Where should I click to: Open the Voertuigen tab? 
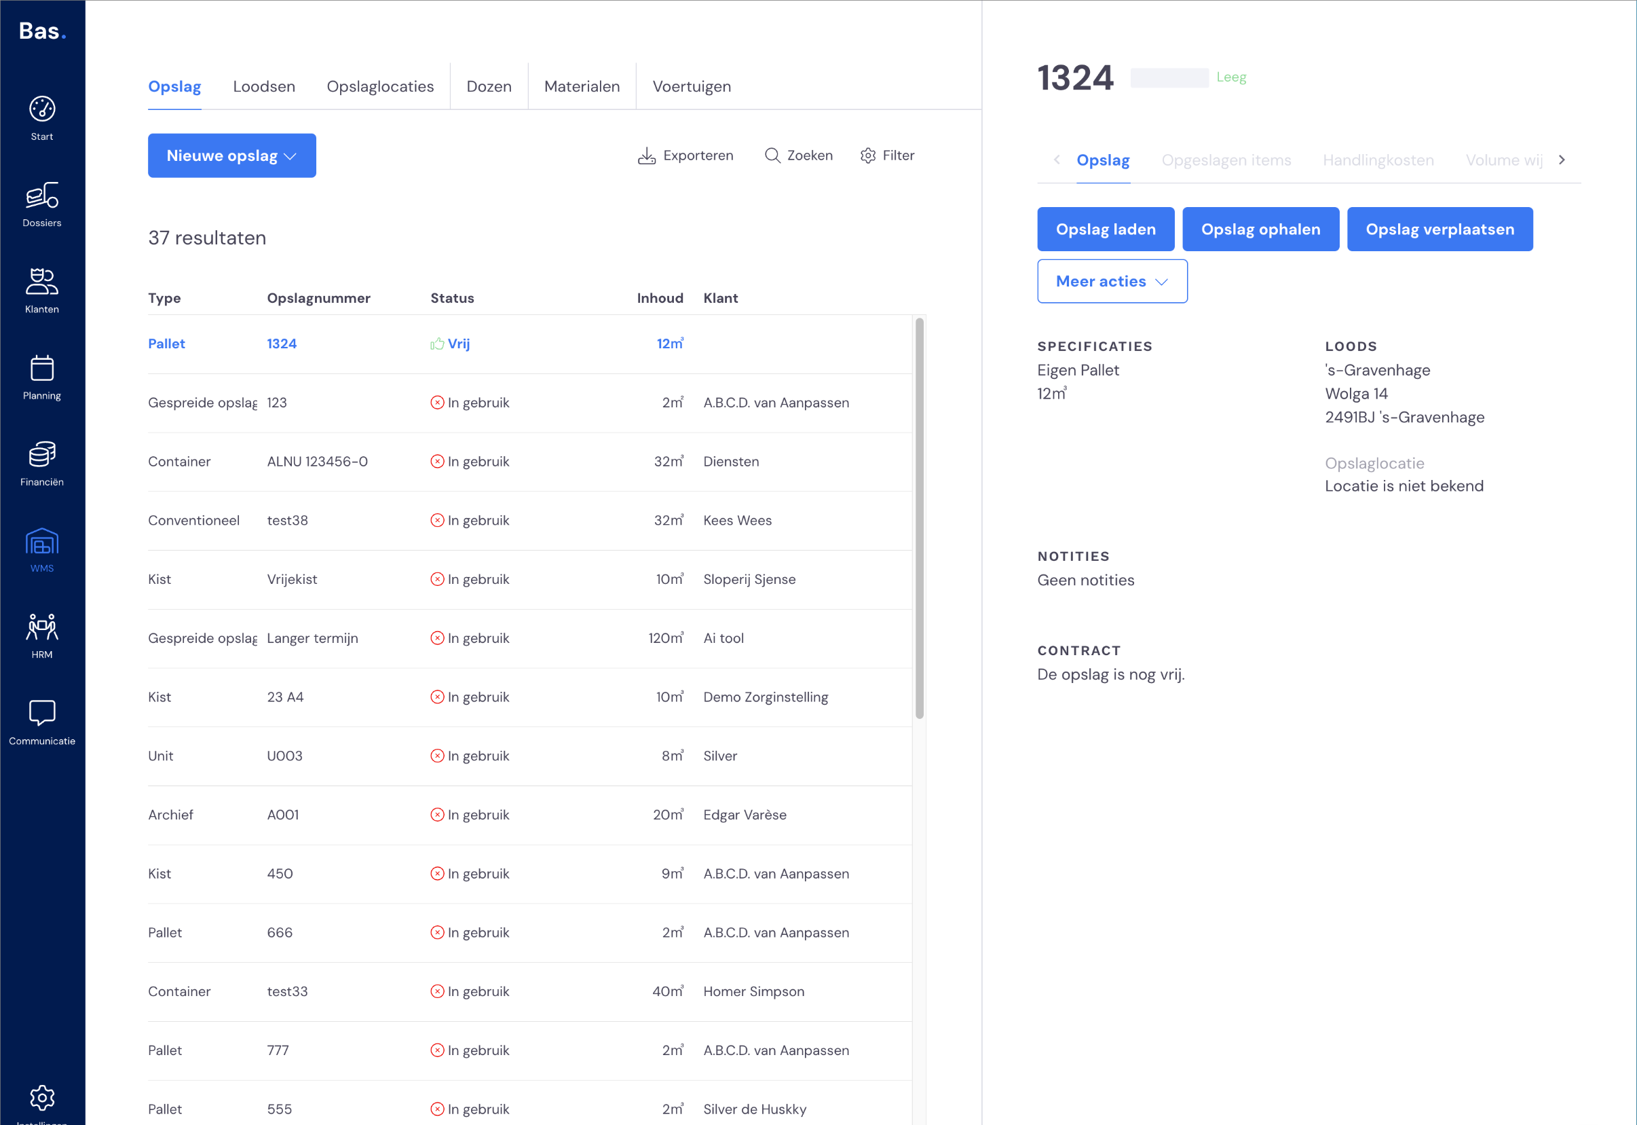pos(692,87)
